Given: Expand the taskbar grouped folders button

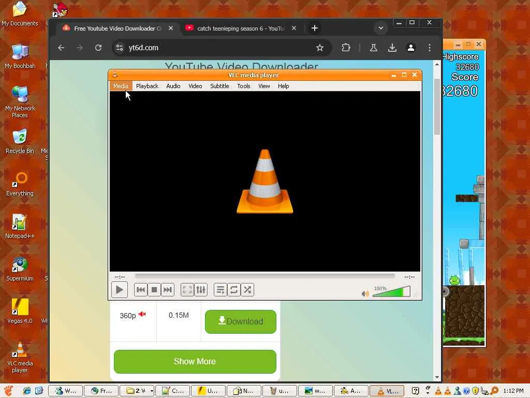Looking at the screenshot, I should [x=137, y=391].
